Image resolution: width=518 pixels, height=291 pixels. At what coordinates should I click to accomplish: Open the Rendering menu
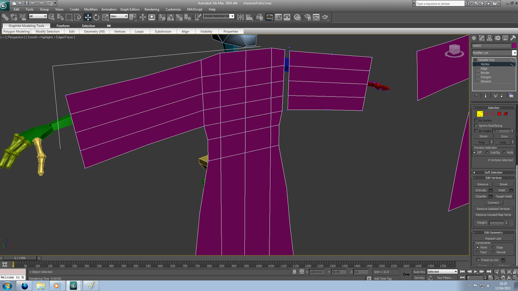click(x=152, y=9)
